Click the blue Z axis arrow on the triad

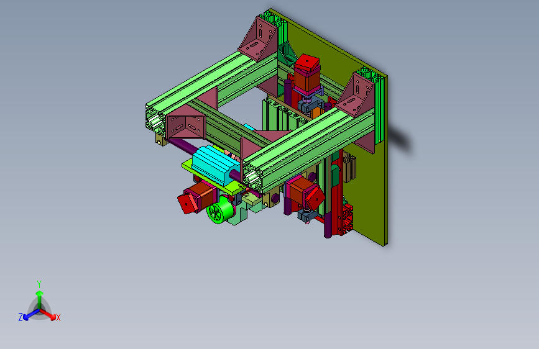coord(31,315)
